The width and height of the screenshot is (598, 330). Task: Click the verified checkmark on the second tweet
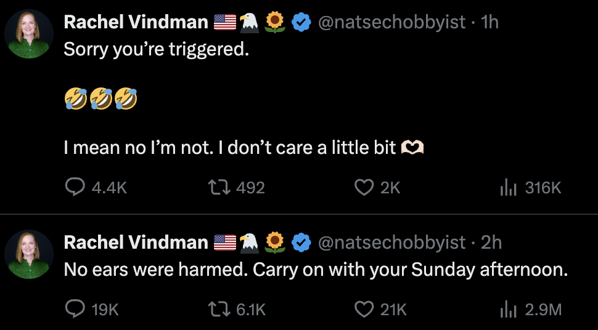click(301, 243)
